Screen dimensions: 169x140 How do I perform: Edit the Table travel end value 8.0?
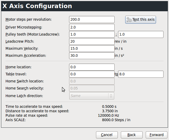pyautogui.click(x=141, y=74)
